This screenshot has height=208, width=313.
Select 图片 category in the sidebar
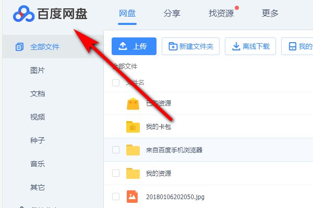point(38,71)
